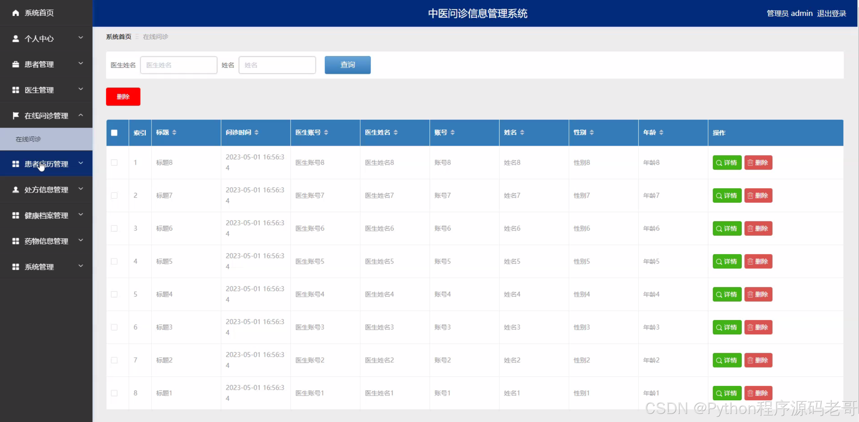Sort by 标题 column arrows
This screenshot has height=422, width=859.
point(174,132)
